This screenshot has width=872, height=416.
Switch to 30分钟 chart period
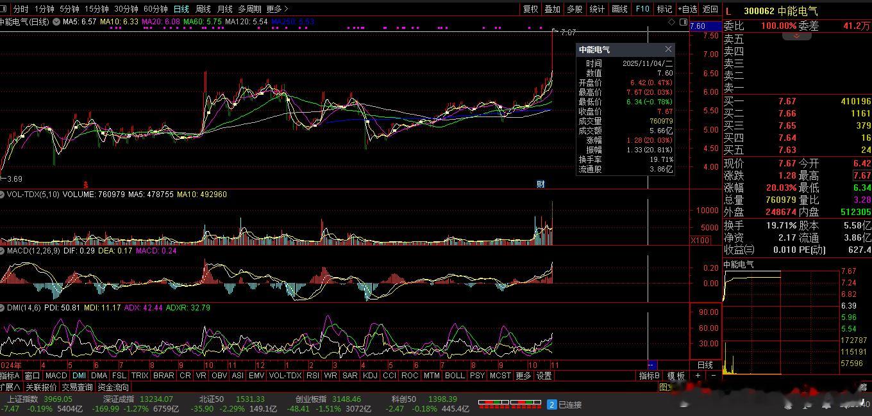(x=126, y=9)
